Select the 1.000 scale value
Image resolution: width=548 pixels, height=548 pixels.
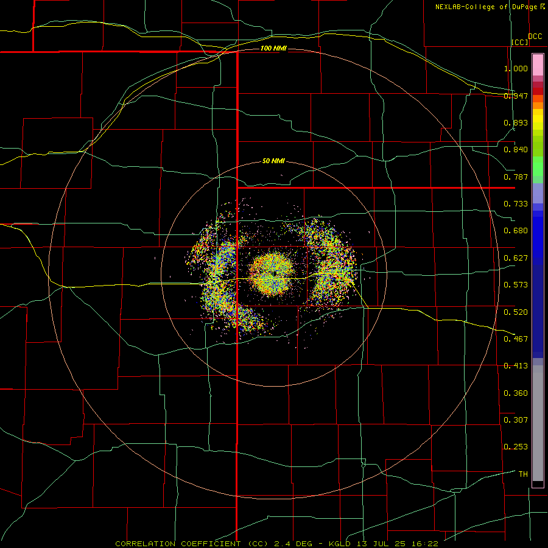click(x=516, y=68)
